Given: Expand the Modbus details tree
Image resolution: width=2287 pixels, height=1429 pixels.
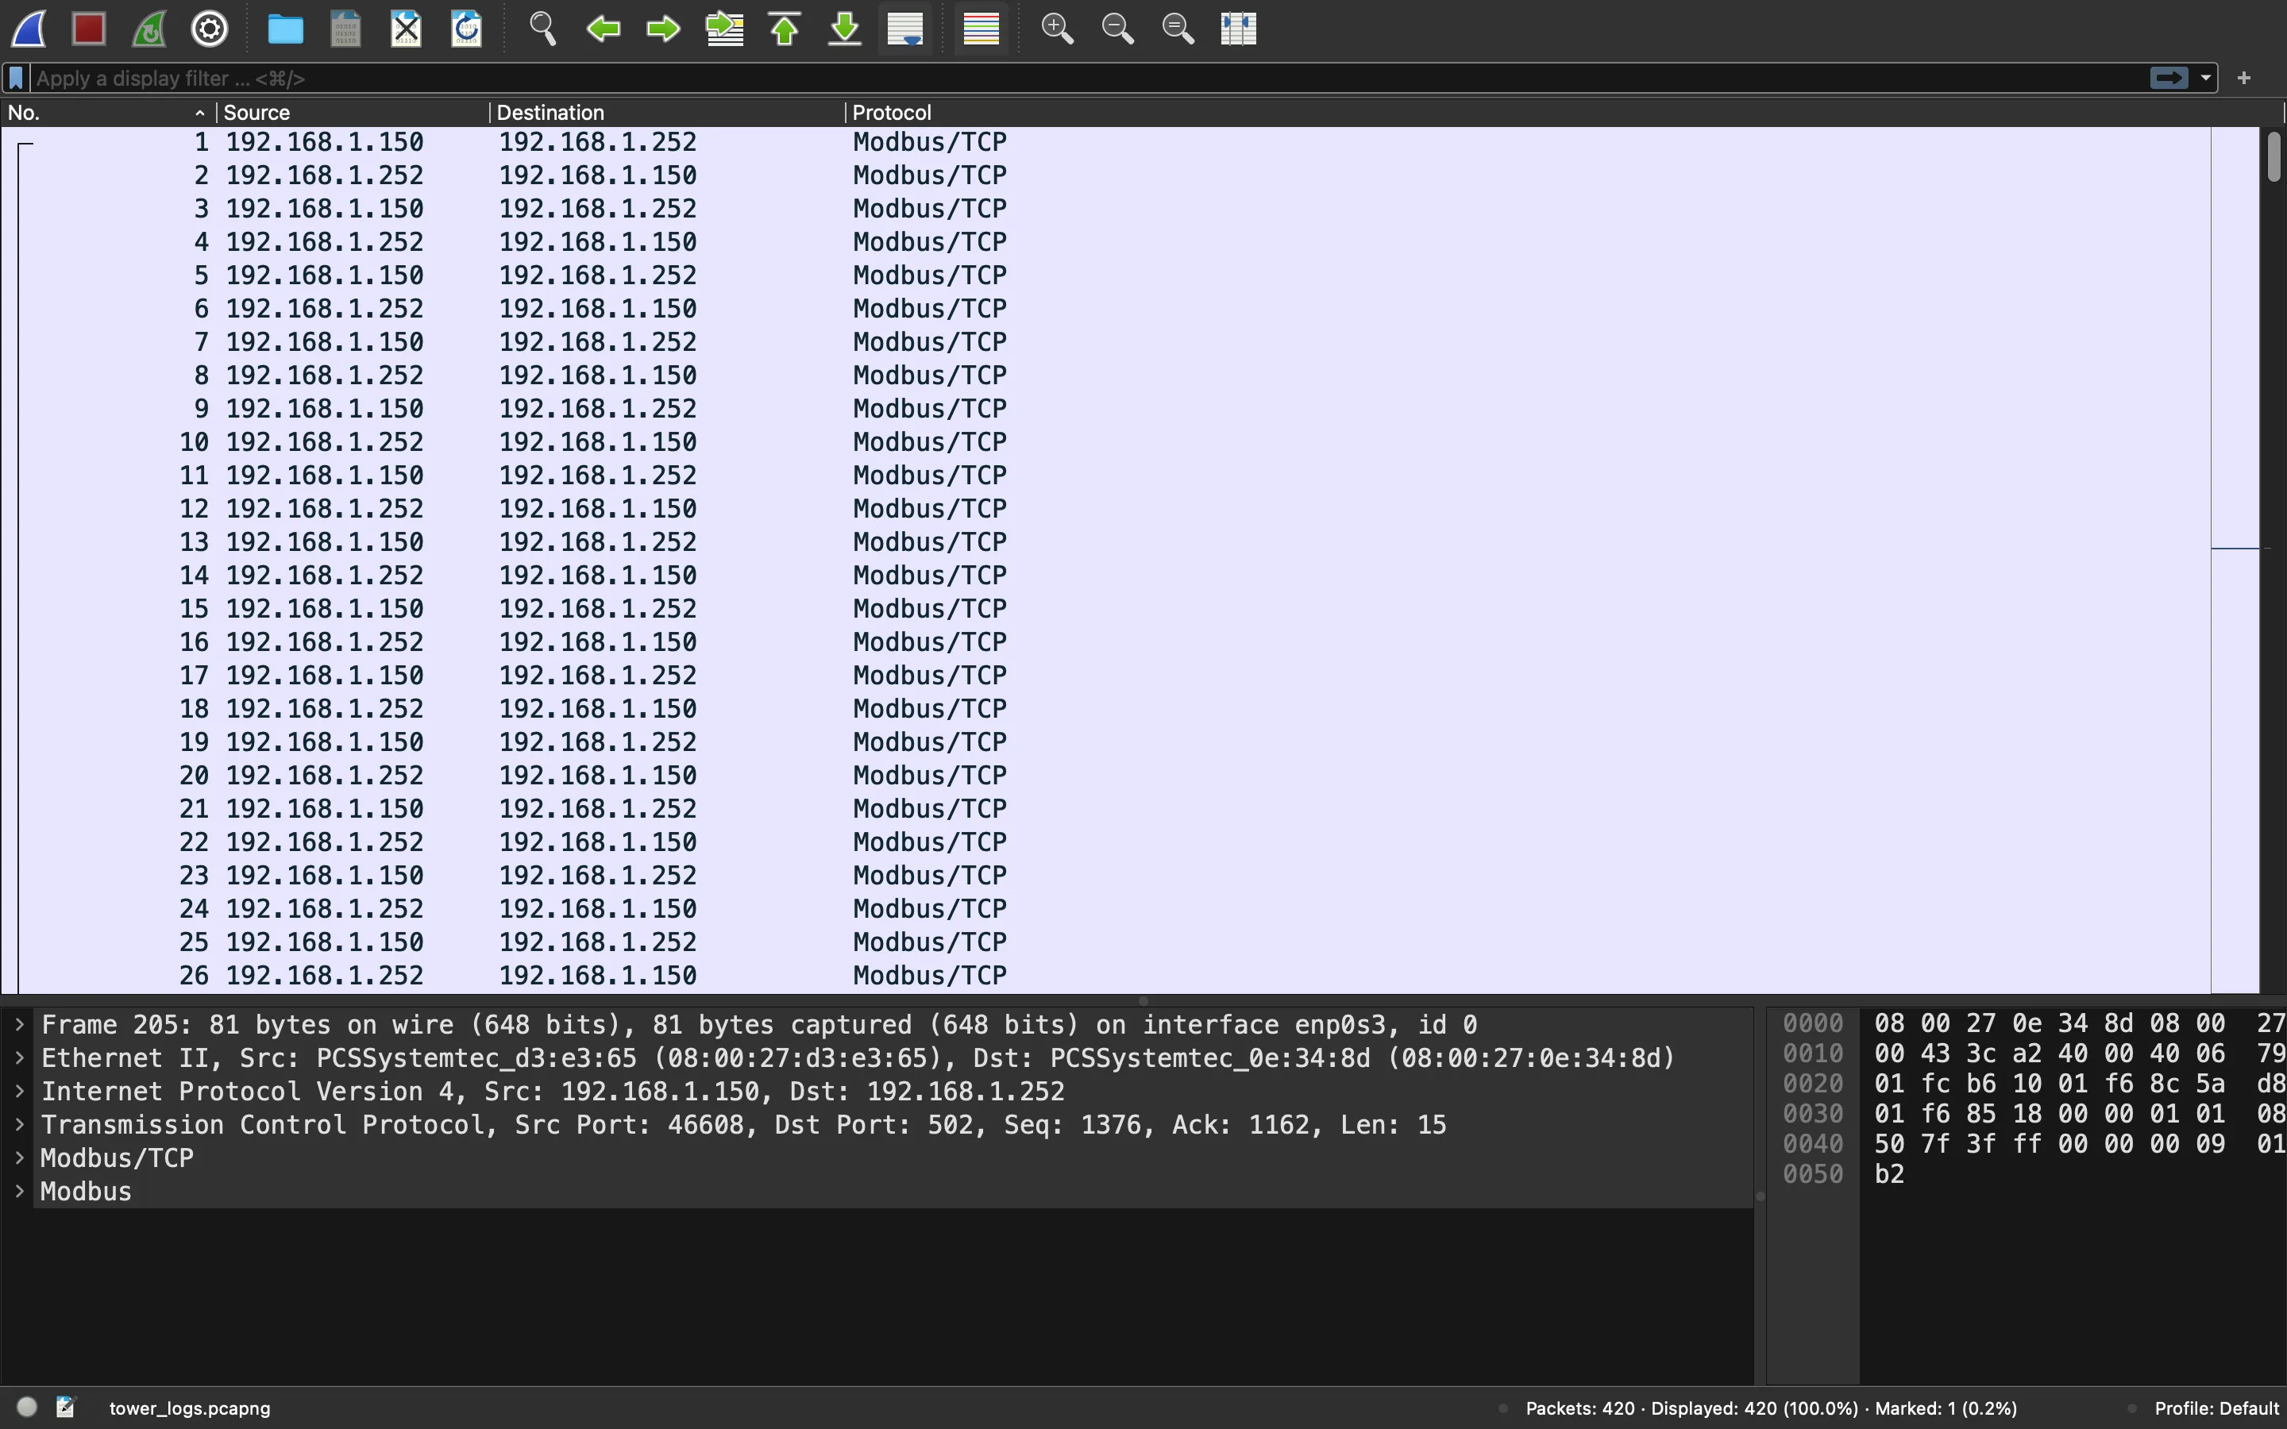Looking at the screenshot, I should 19,1191.
